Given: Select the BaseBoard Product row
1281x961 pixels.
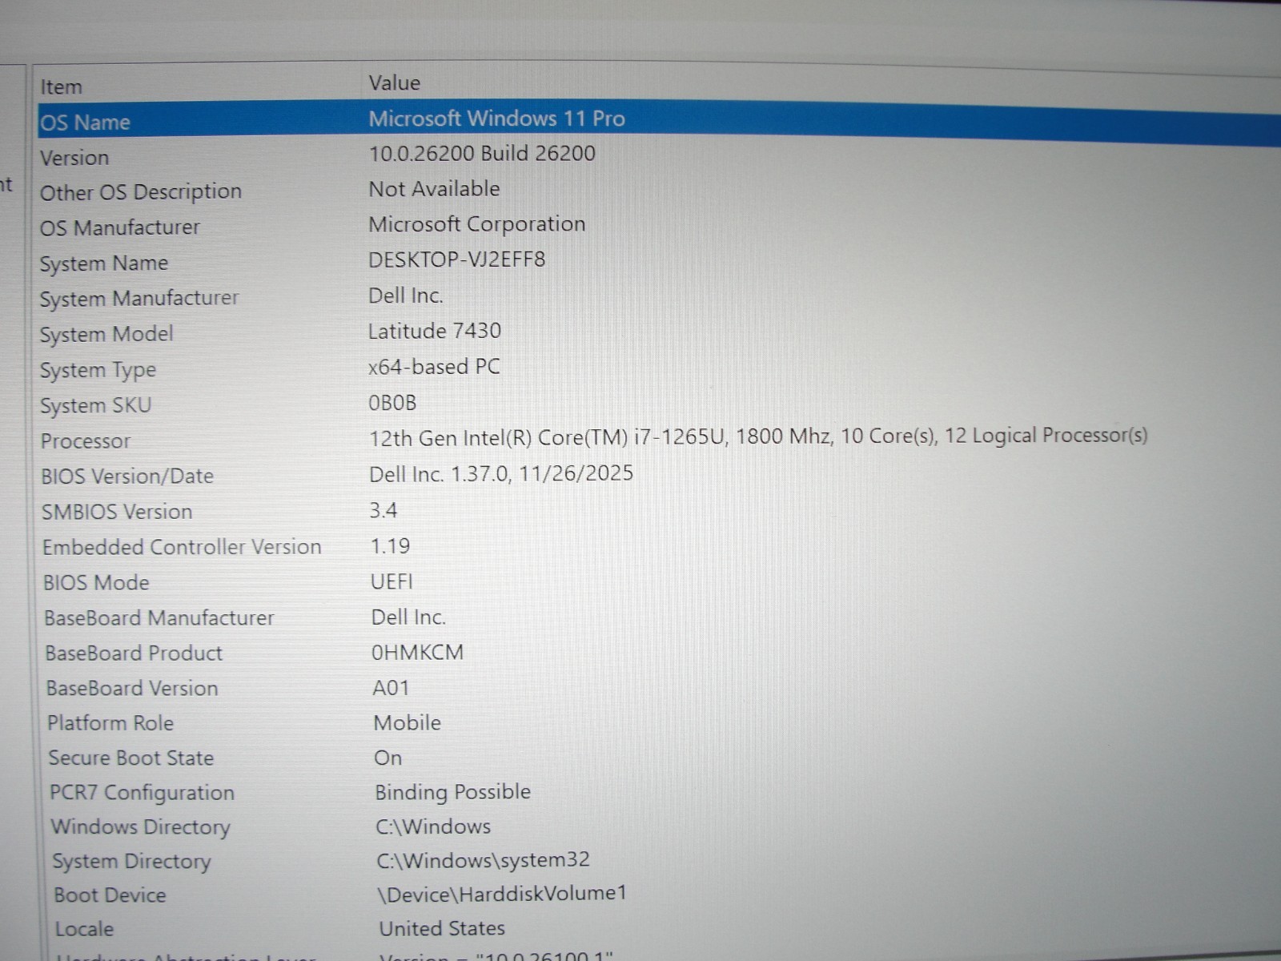Looking at the screenshot, I should click(x=134, y=653).
